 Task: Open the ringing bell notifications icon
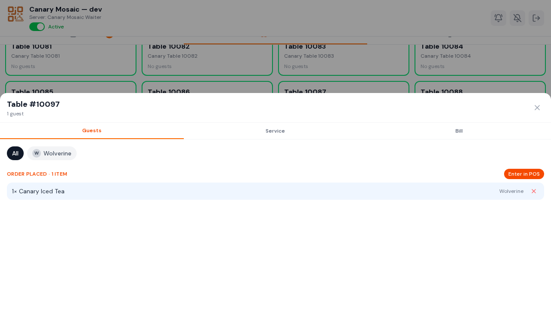tap(498, 18)
